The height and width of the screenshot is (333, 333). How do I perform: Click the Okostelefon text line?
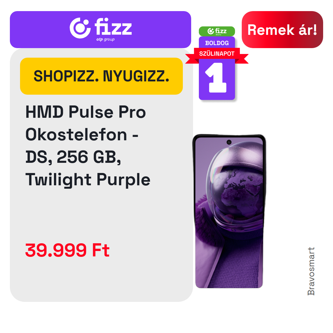pyautogui.click(x=82, y=134)
